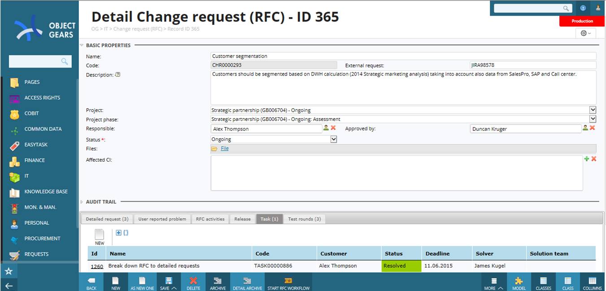Remove the Responsible user
606x291 pixels.
[x=333, y=128]
